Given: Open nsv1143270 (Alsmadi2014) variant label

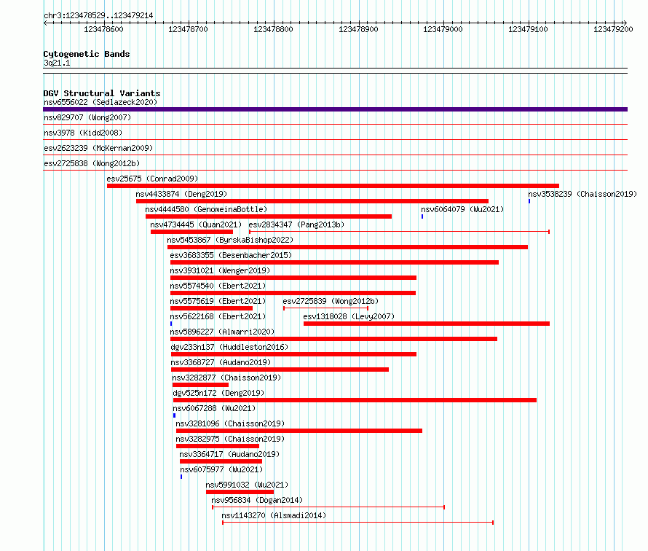Looking at the screenshot, I should pos(274,515).
